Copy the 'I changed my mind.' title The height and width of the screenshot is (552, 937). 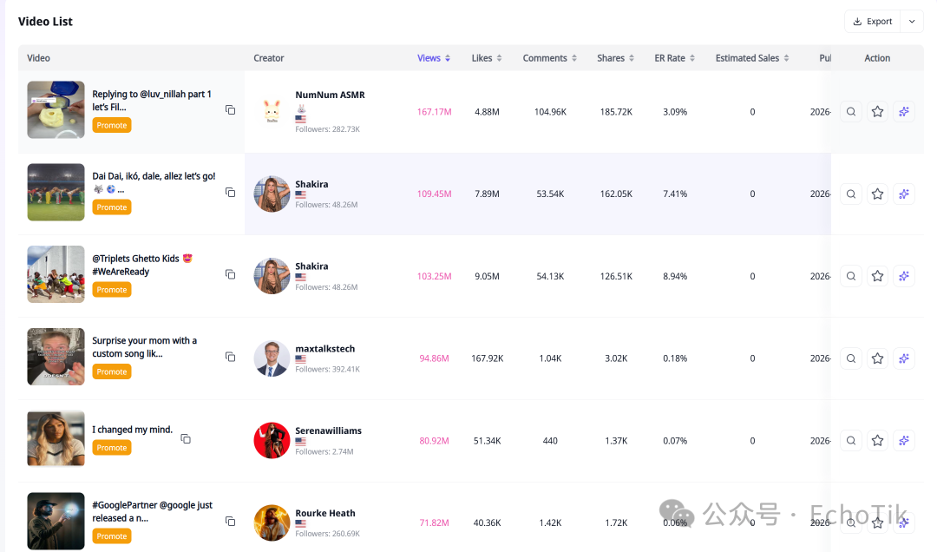pyautogui.click(x=186, y=439)
